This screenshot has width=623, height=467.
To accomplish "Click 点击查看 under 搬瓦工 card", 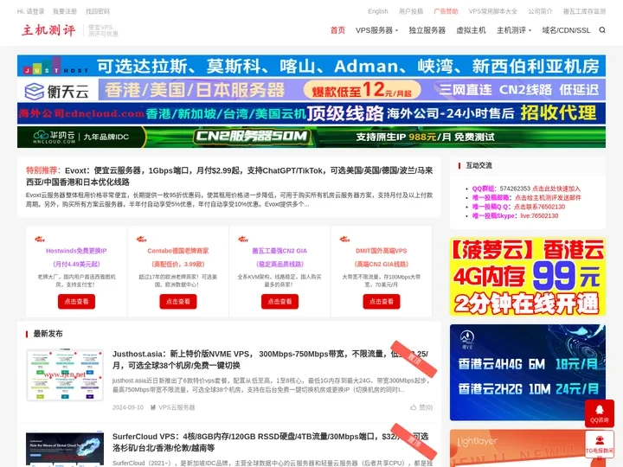I will click(279, 302).
